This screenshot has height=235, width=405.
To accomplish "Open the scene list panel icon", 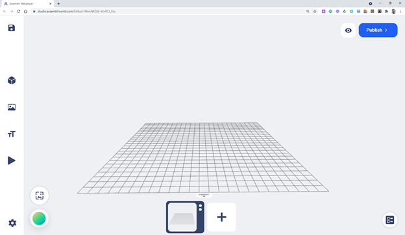I will tap(390, 220).
